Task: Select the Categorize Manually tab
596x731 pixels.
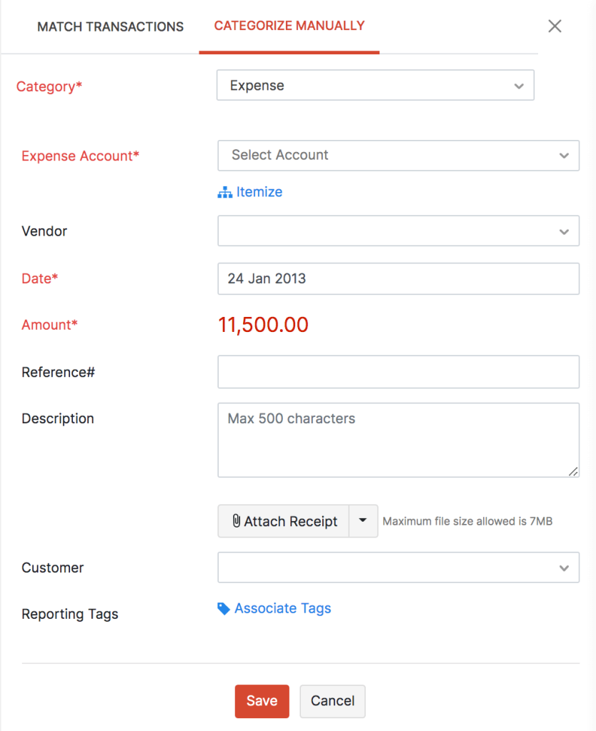Action: click(289, 26)
